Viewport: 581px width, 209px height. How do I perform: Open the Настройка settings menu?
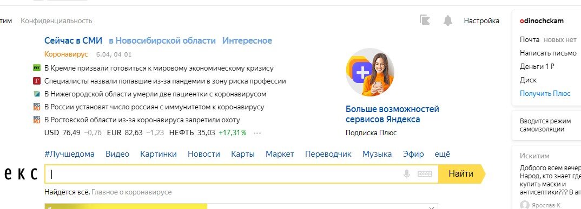tap(481, 20)
